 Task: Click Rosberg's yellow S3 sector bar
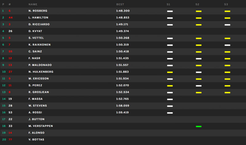click(227, 11)
